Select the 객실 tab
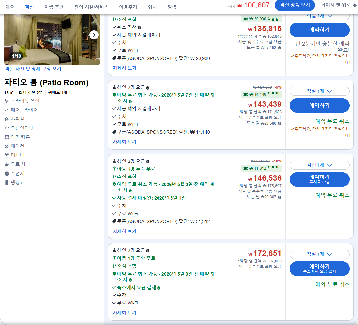Screen dimensions: 358x325 [x=29, y=7]
